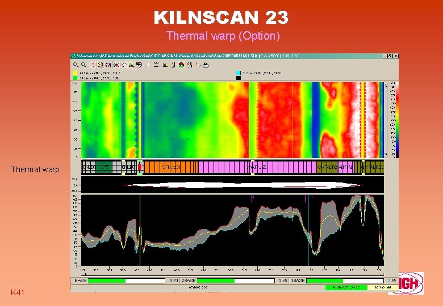Click the printer icon in toolbar
The height and width of the screenshot is (306, 443).
coord(206,65)
